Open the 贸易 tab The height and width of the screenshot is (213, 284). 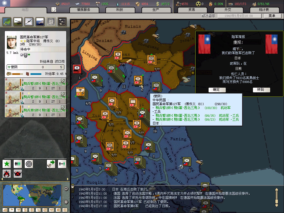(192, 10)
